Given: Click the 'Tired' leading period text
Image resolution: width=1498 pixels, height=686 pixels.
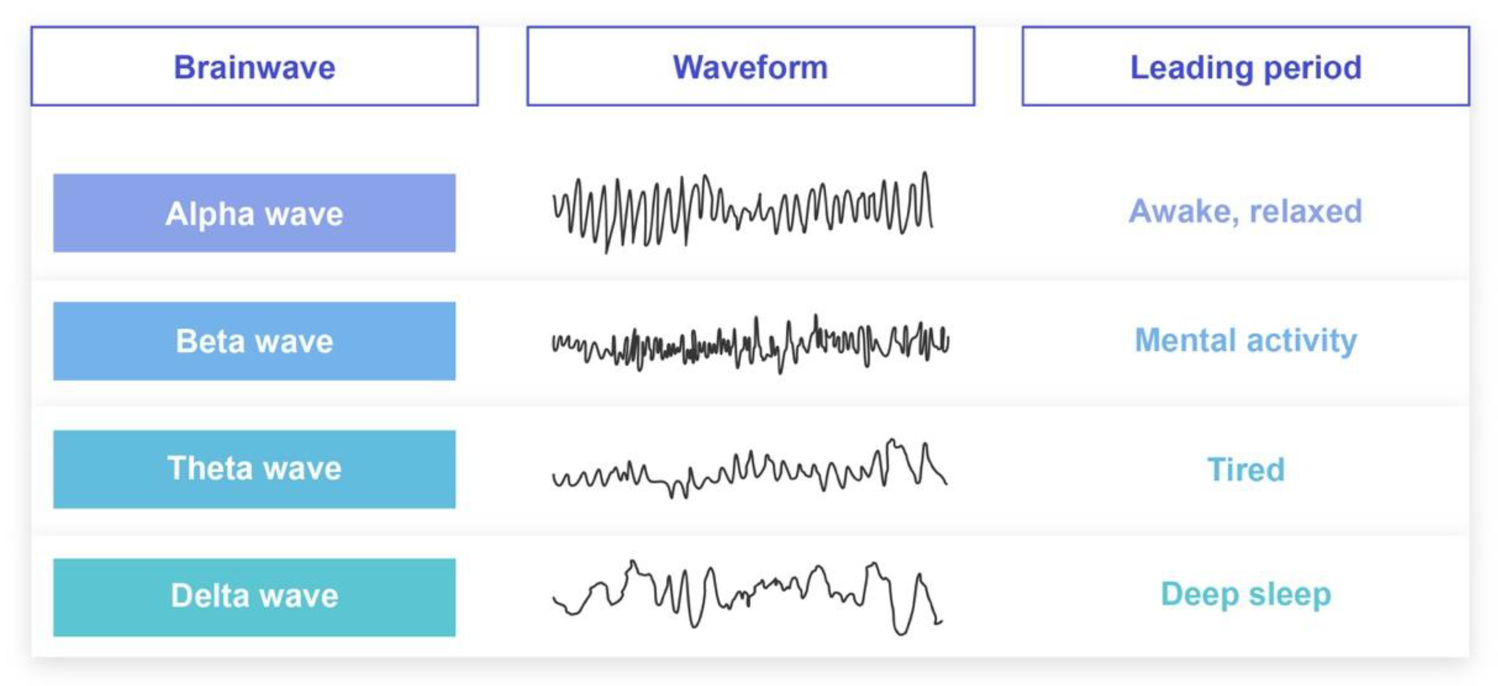Looking at the screenshot, I should [1246, 469].
